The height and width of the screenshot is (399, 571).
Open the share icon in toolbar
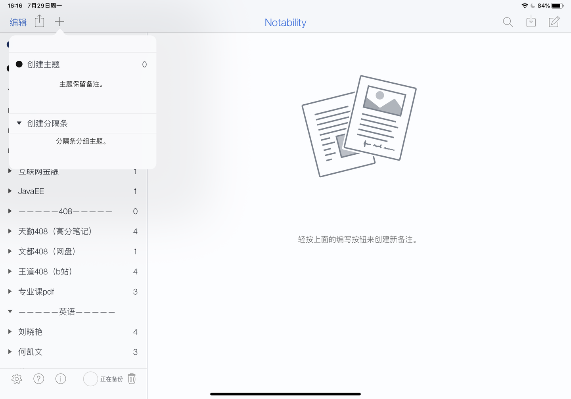[x=39, y=21]
